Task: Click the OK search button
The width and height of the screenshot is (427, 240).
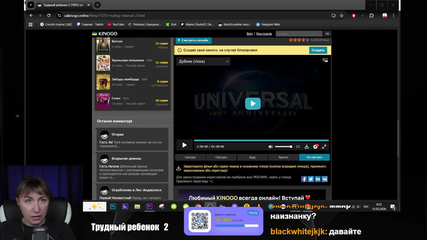Action: click(x=327, y=34)
